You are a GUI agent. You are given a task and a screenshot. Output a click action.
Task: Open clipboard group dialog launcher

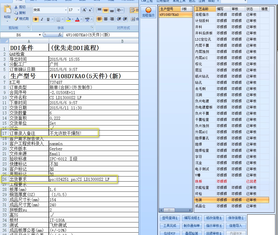[x=28, y=27]
